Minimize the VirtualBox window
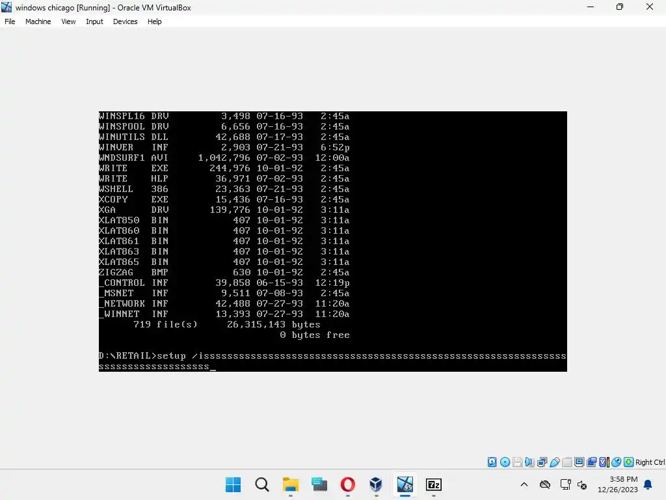The height and width of the screenshot is (500, 666). [x=591, y=7]
